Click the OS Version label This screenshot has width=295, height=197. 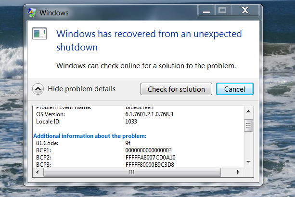click(x=51, y=114)
